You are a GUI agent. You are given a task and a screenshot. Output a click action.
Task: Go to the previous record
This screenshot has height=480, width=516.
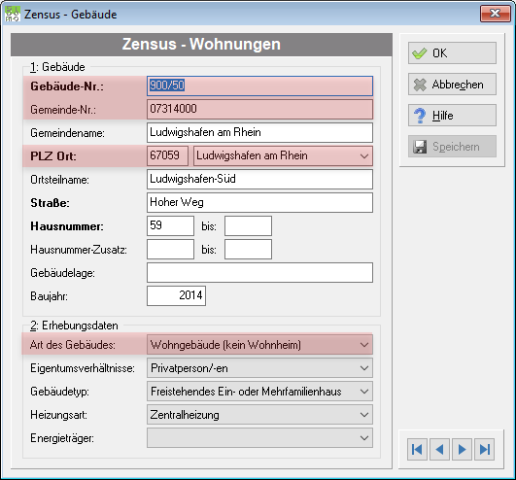pos(439,449)
